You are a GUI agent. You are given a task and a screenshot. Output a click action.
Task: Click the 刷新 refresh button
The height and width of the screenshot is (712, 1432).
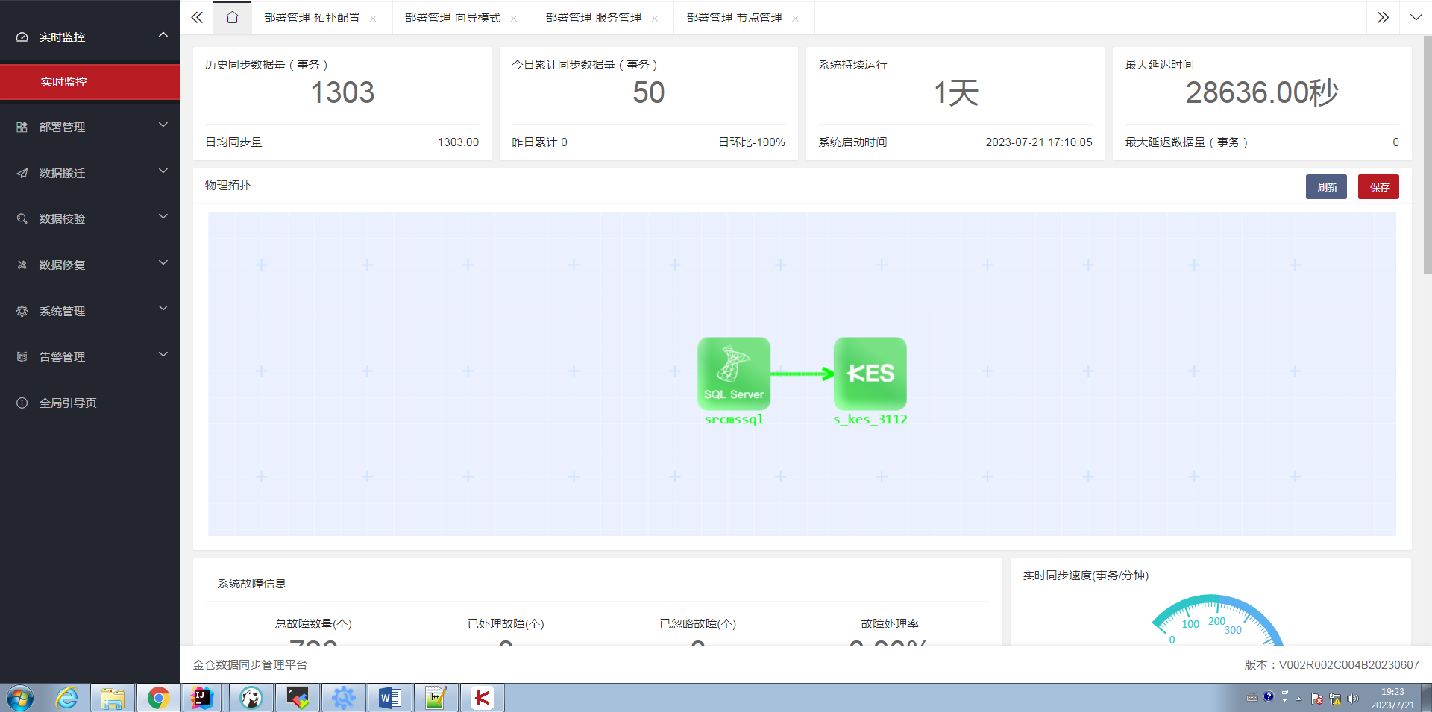click(x=1327, y=186)
